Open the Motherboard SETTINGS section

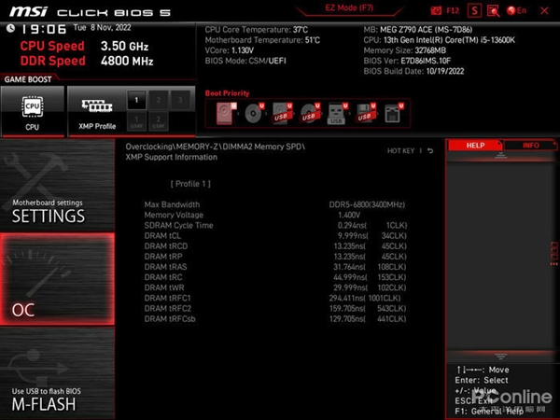pyautogui.click(x=57, y=185)
